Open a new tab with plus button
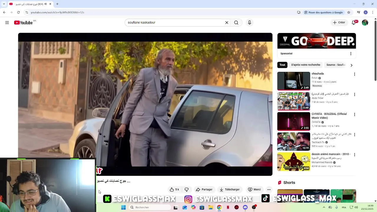This screenshot has height=212, width=377. (x=57, y=4)
